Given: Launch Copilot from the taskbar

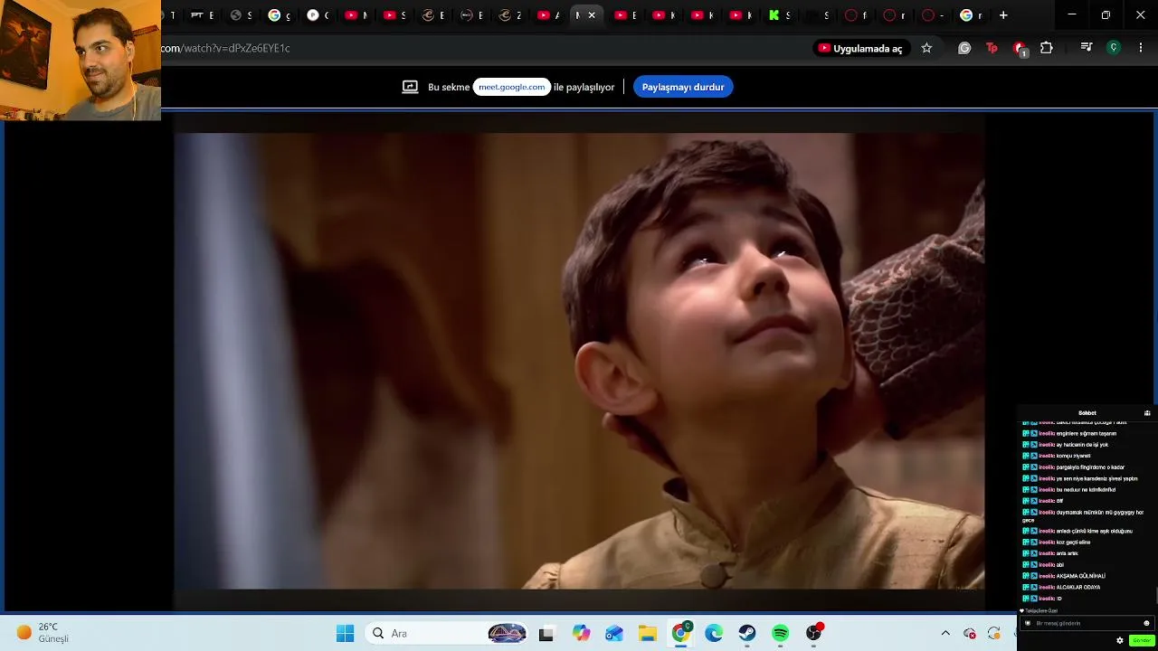Looking at the screenshot, I should (581, 634).
